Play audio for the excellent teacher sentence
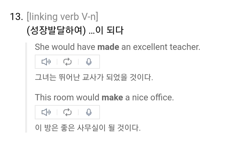 (46, 62)
